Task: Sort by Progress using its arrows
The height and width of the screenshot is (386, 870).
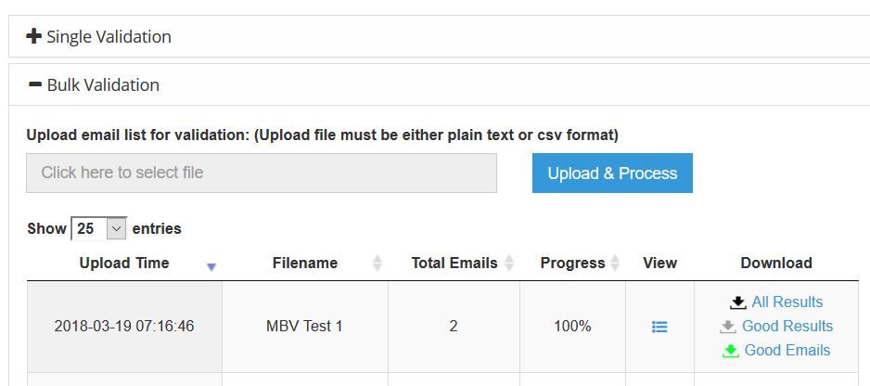Action: pyautogui.click(x=614, y=264)
